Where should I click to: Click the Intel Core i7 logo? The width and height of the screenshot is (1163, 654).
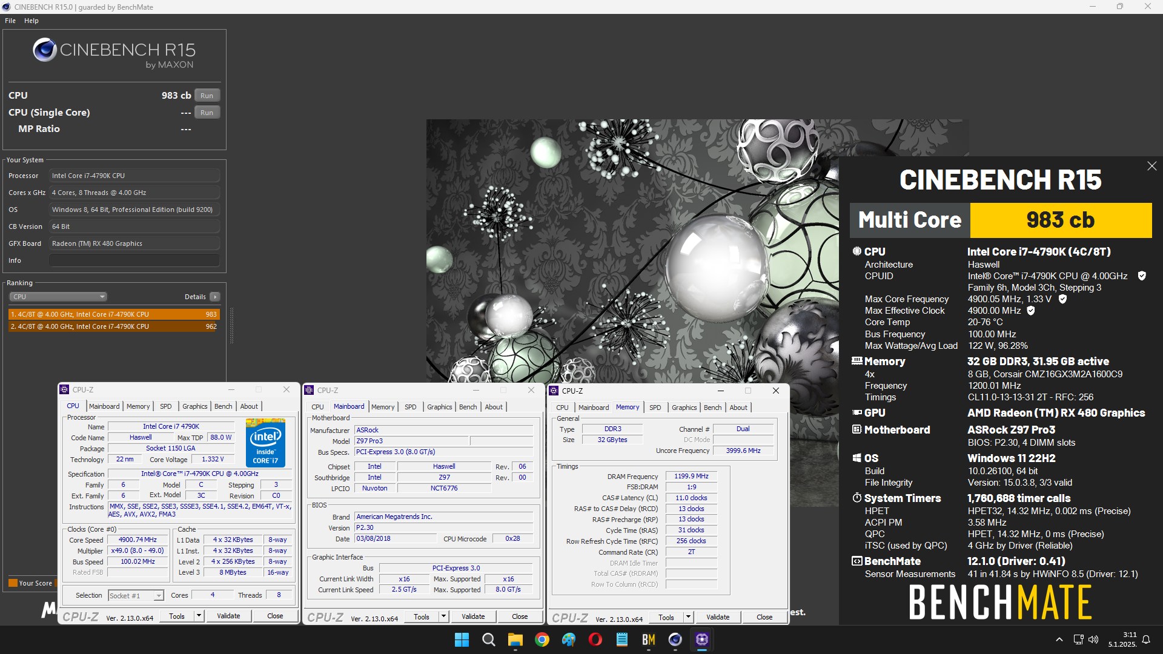click(x=265, y=442)
